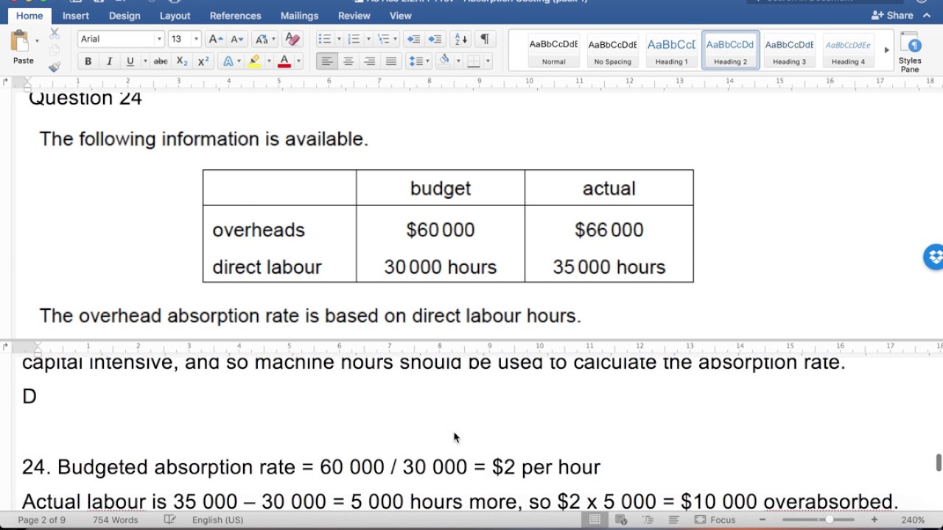
Task: Activate the Format Painter brush
Action: pos(55,67)
